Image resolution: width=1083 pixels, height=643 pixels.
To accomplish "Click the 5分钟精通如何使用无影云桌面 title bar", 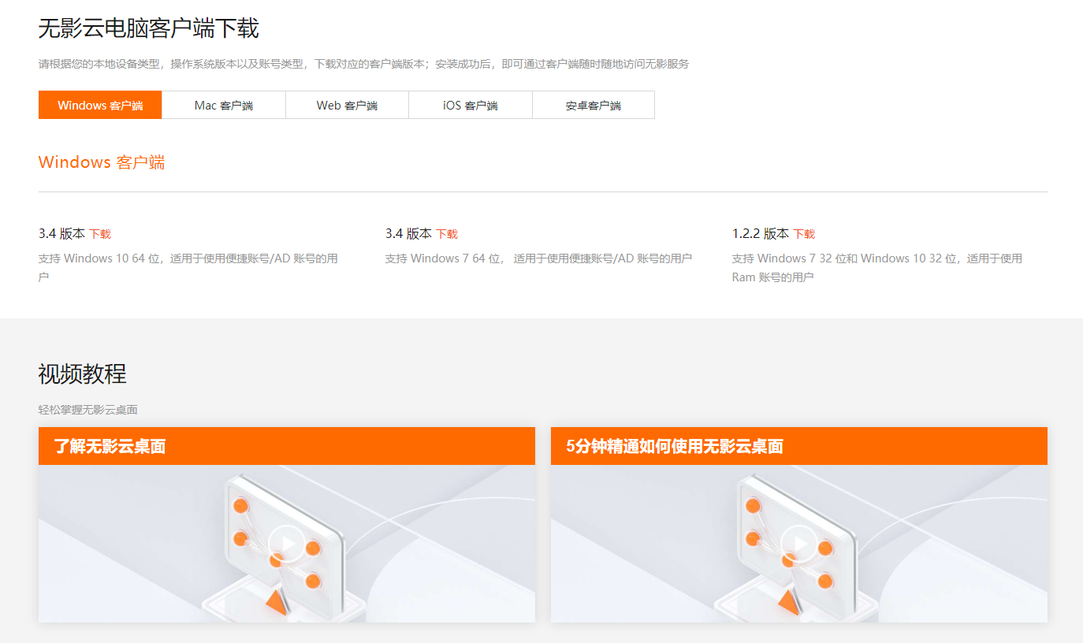I will coord(799,446).
